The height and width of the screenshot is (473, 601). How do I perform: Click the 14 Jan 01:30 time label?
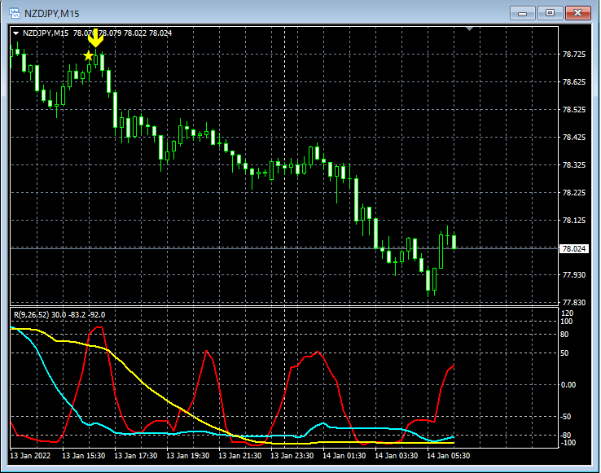pos(344,456)
